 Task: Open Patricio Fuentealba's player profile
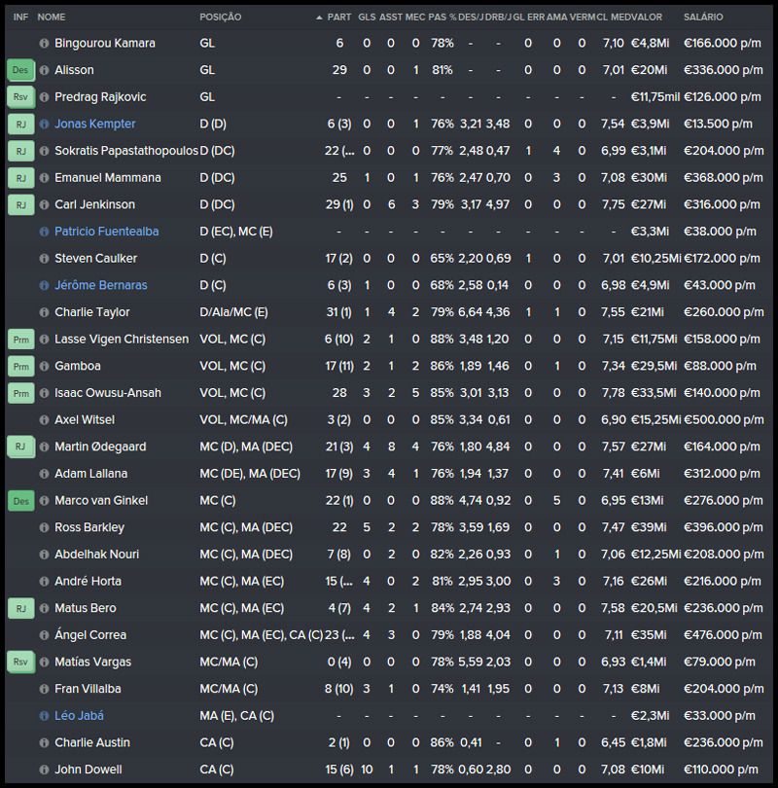106,232
